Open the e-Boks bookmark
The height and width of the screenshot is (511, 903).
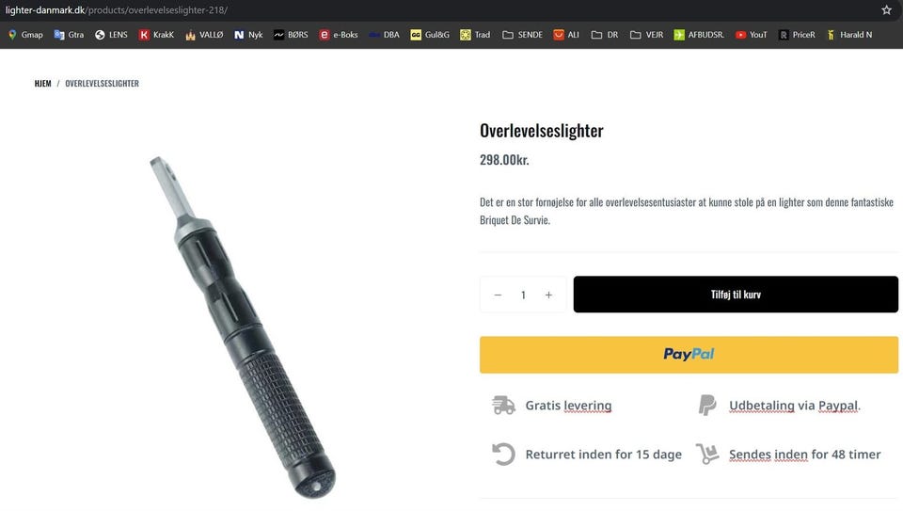(x=339, y=35)
